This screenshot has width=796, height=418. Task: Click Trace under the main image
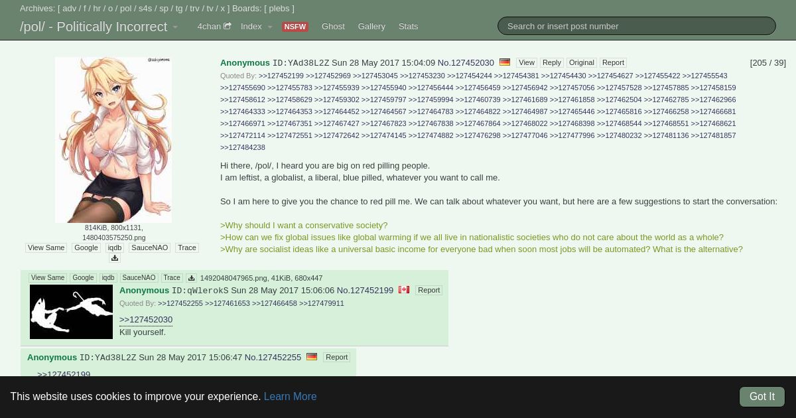pyautogui.click(x=187, y=247)
